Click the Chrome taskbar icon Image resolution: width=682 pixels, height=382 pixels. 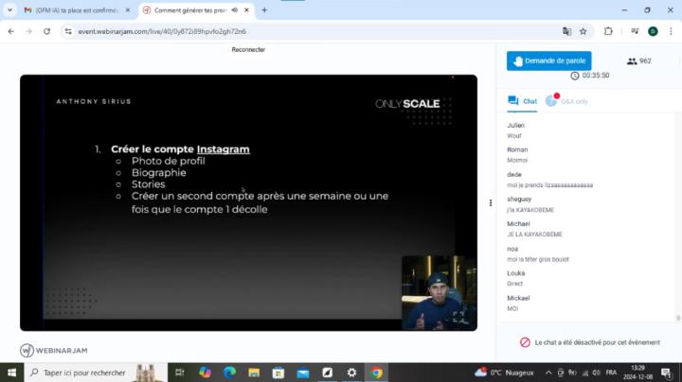[377, 373]
